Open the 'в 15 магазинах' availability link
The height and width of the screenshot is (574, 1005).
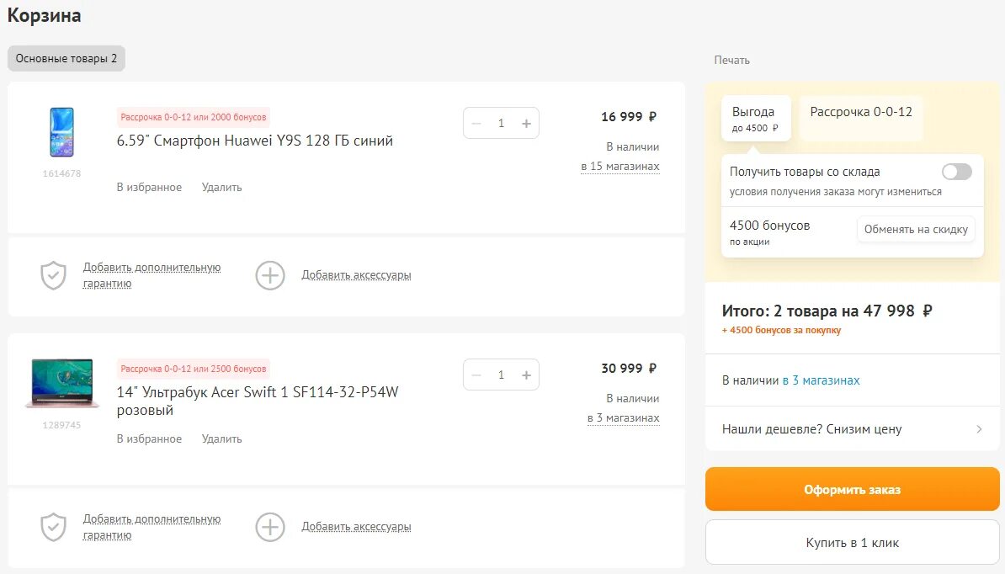pyautogui.click(x=620, y=167)
